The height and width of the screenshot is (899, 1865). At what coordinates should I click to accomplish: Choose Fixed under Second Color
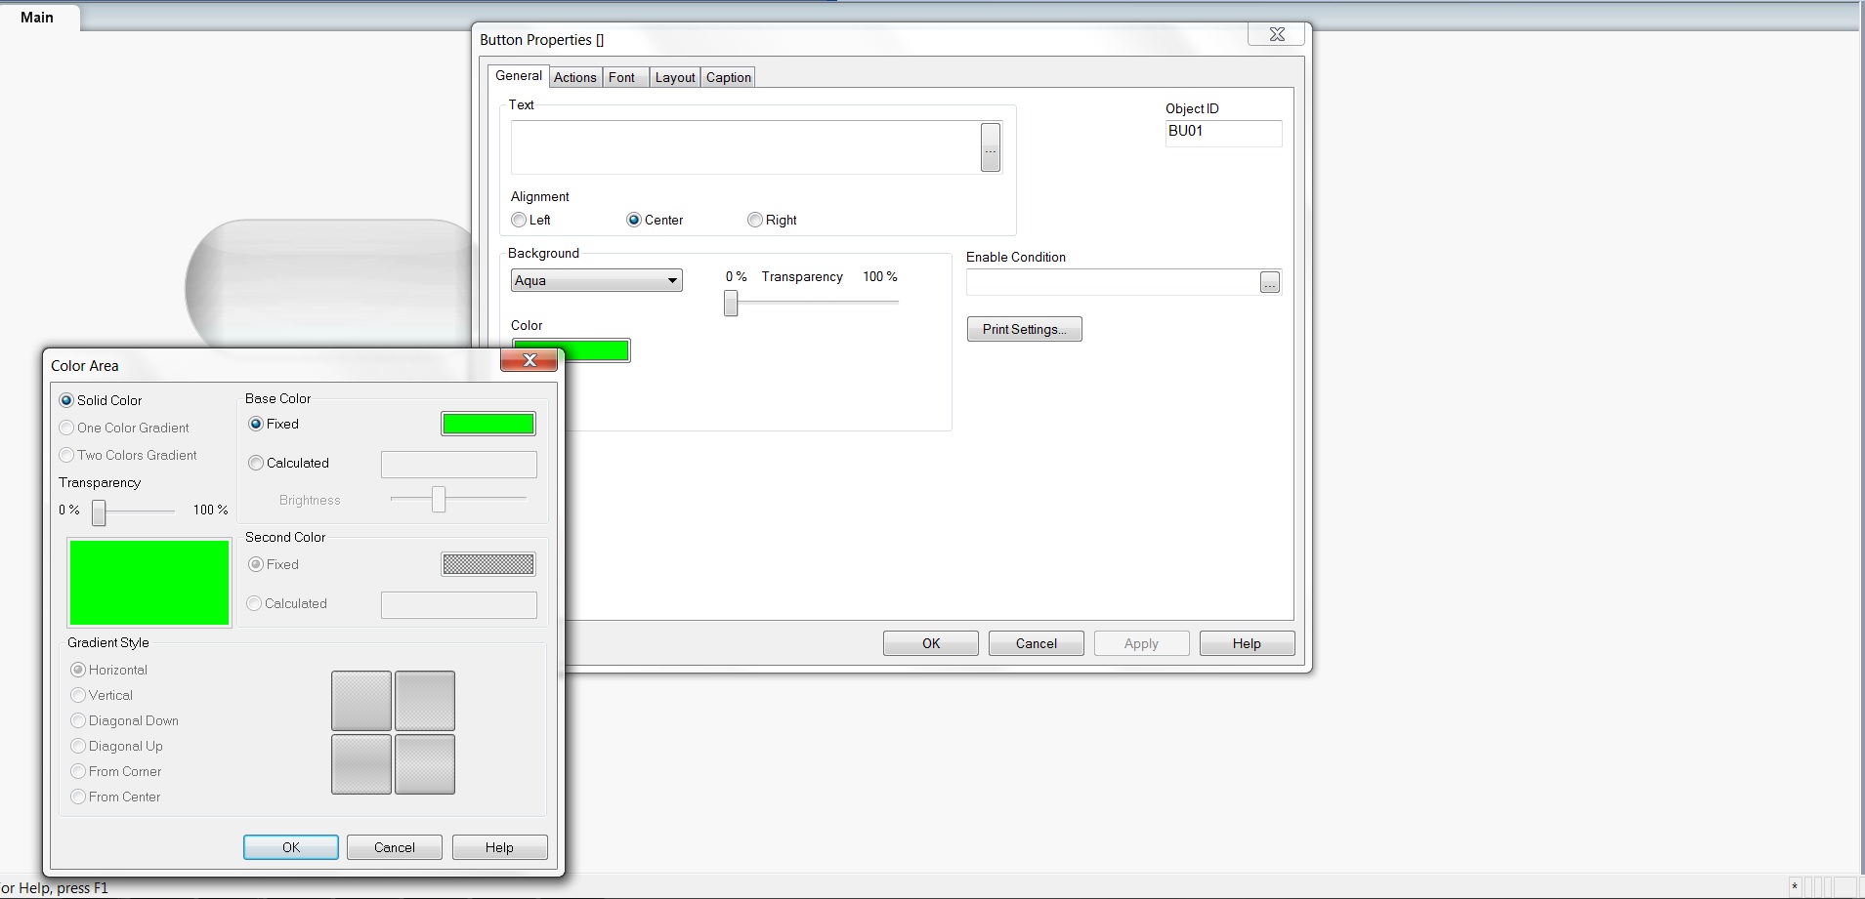pos(274,564)
